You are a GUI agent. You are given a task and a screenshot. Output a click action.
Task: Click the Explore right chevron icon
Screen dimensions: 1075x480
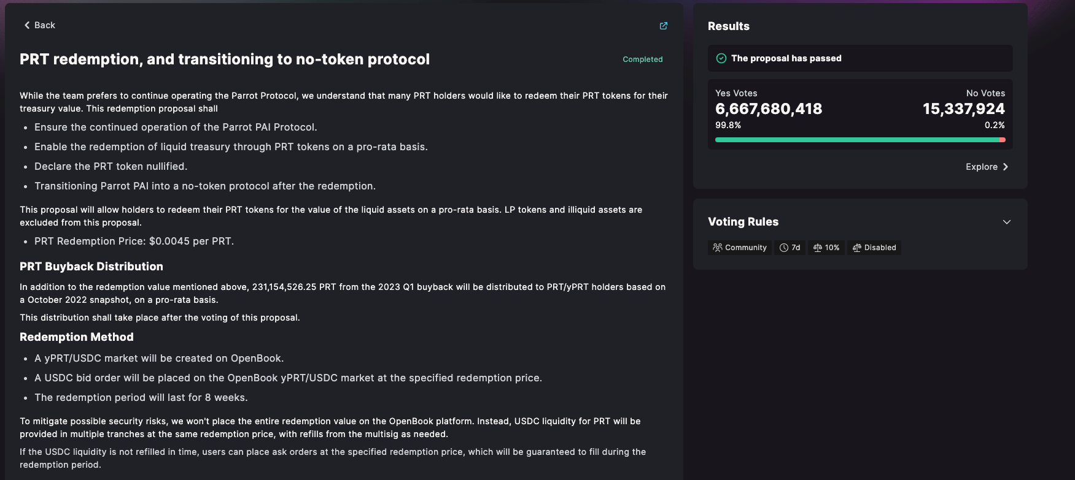1006,167
